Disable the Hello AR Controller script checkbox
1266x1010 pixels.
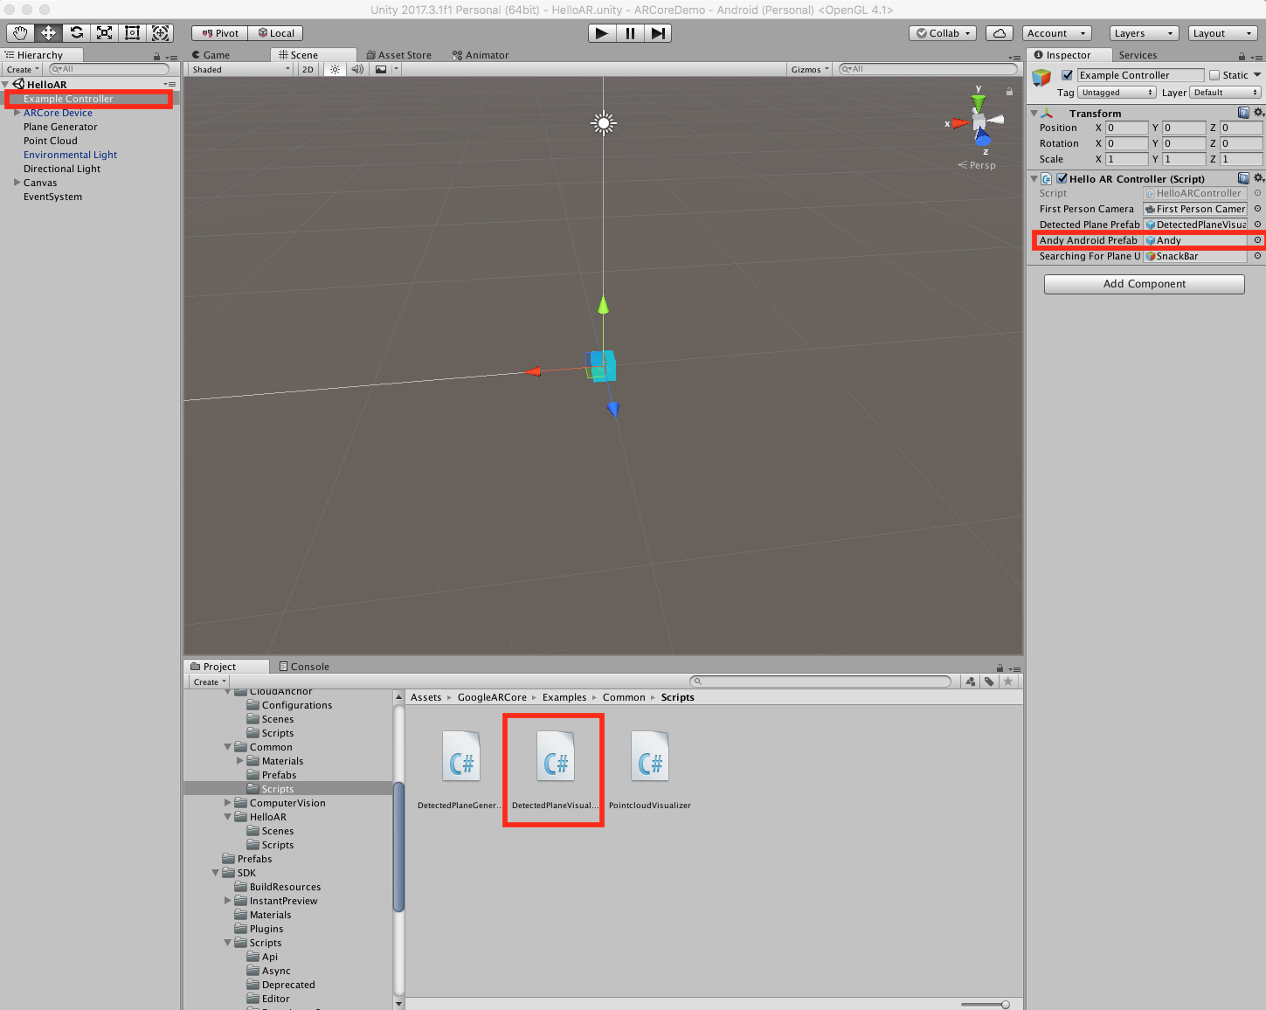[x=1062, y=179]
